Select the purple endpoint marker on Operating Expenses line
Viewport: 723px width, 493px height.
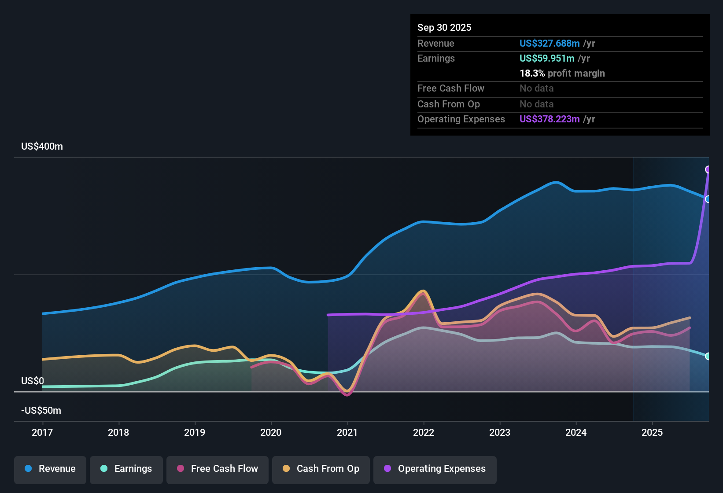(x=708, y=169)
